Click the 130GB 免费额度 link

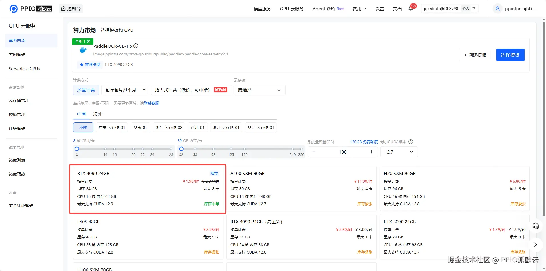point(364,142)
